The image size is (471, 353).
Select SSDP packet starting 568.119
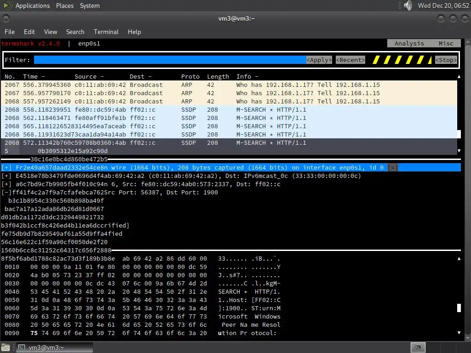click(x=229, y=135)
